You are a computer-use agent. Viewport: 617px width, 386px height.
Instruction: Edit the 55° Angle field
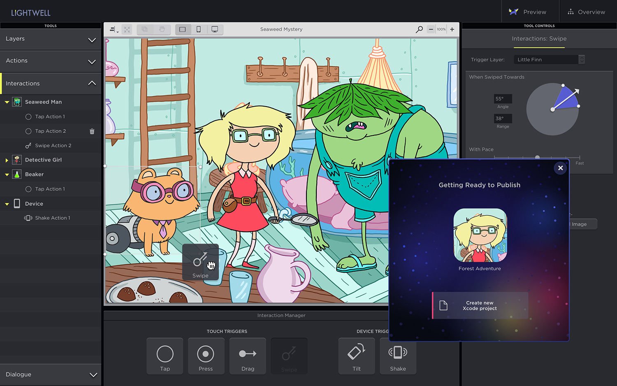pyautogui.click(x=503, y=99)
